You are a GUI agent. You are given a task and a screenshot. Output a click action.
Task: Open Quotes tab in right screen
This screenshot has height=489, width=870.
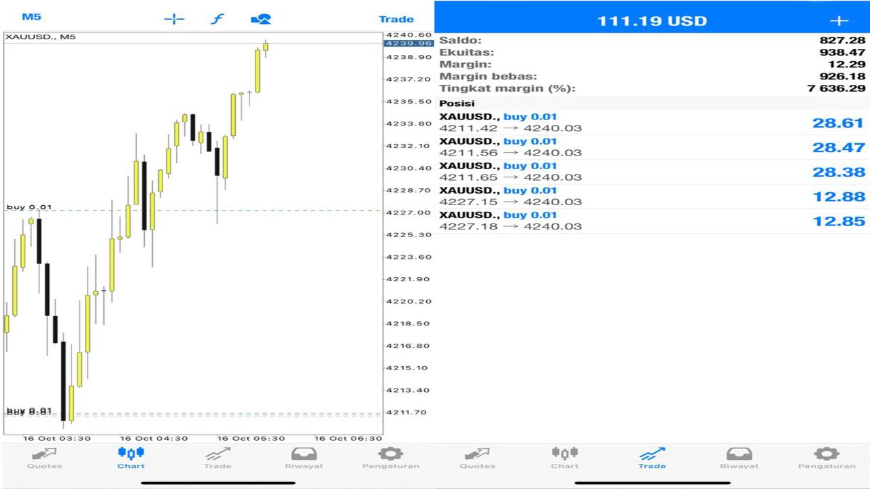coord(478,458)
